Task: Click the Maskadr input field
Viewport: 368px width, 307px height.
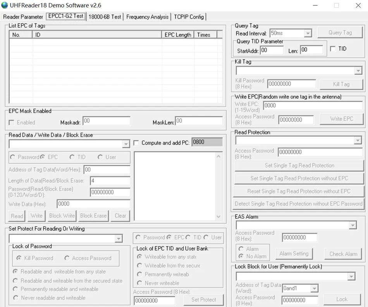Action: 107,121
